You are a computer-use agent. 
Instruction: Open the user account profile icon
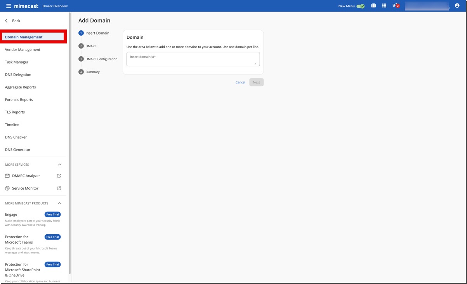coord(457,6)
